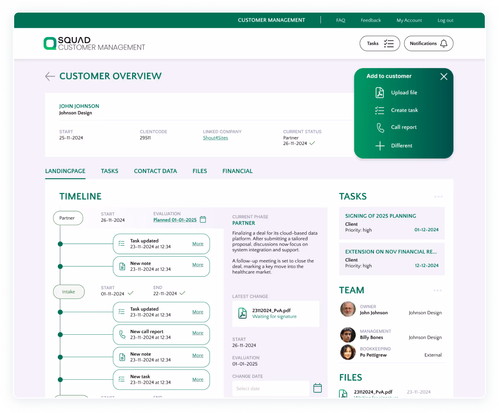Click the Call report phone icon

(x=380, y=127)
